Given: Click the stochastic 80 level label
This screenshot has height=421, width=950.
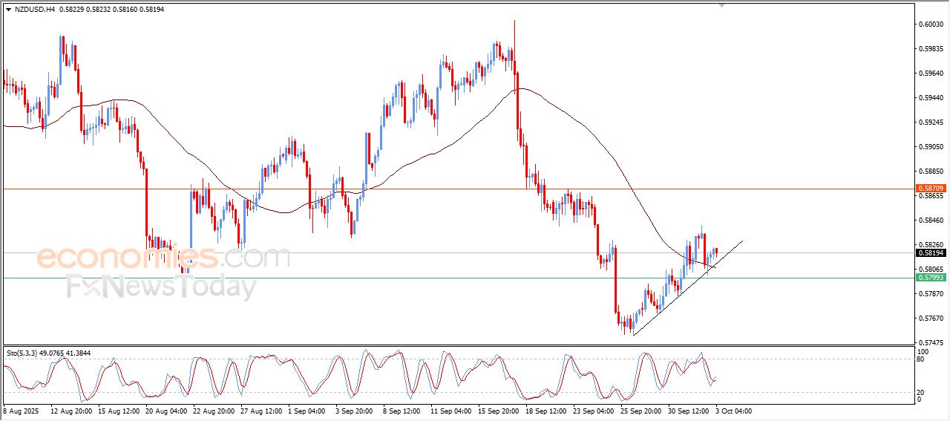Looking at the screenshot, I should [922, 359].
